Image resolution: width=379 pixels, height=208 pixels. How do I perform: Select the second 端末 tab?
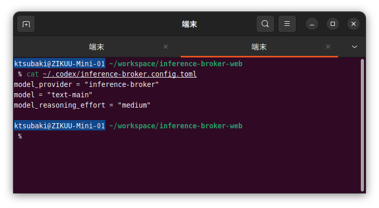[259, 47]
